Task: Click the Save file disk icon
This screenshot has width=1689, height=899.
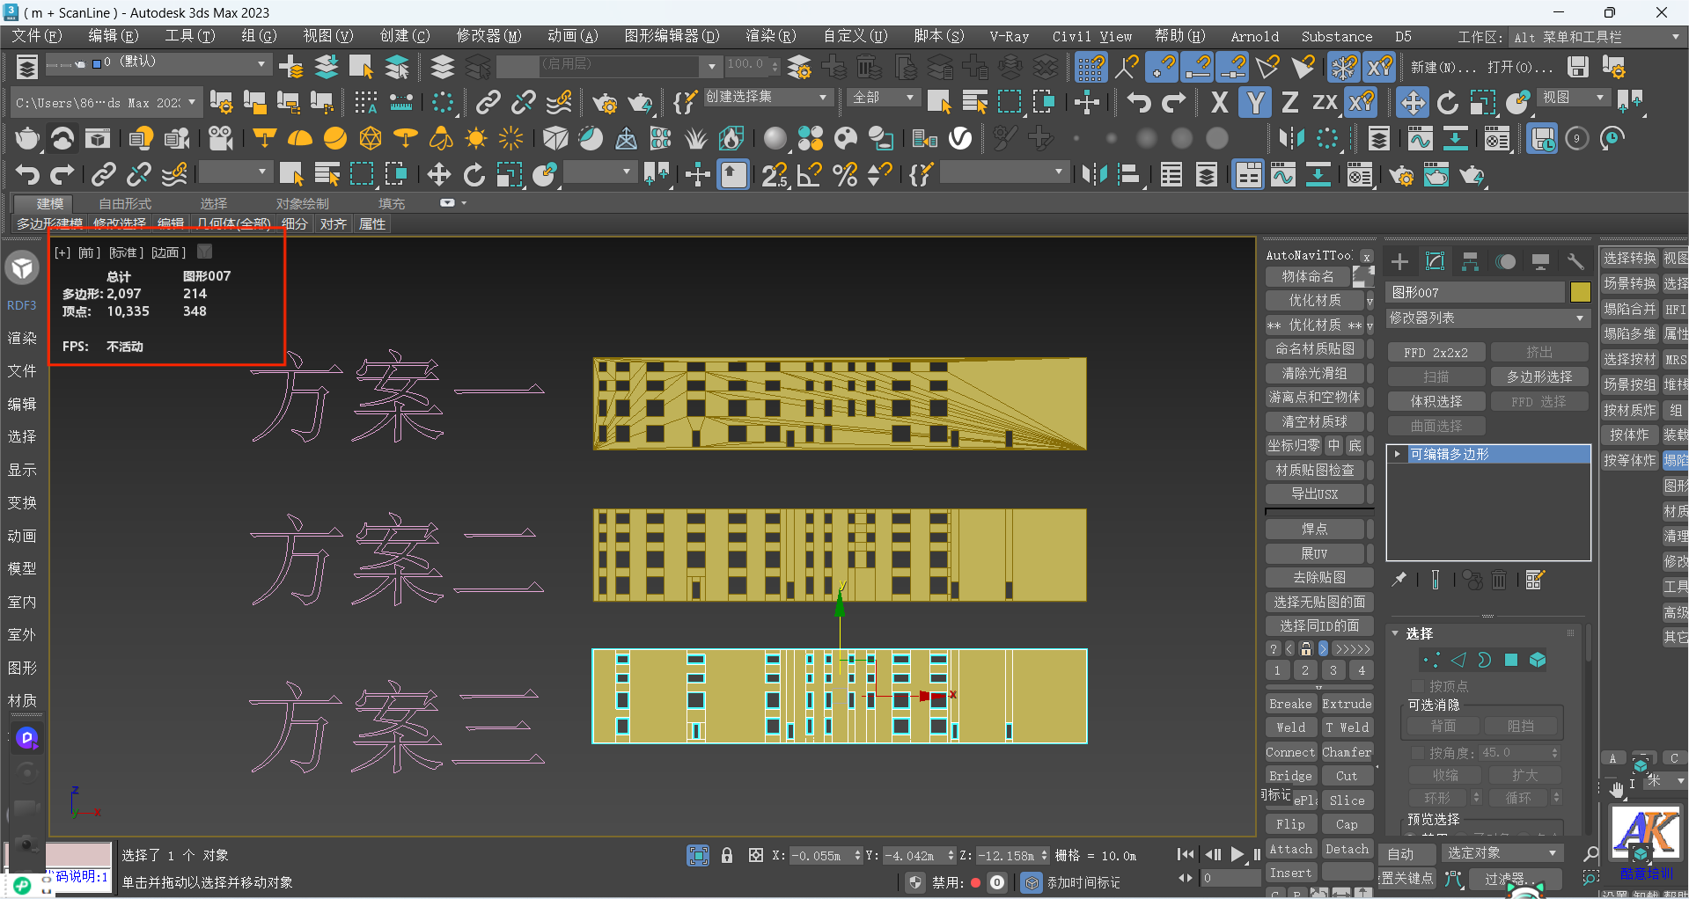Action: point(1578,67)
